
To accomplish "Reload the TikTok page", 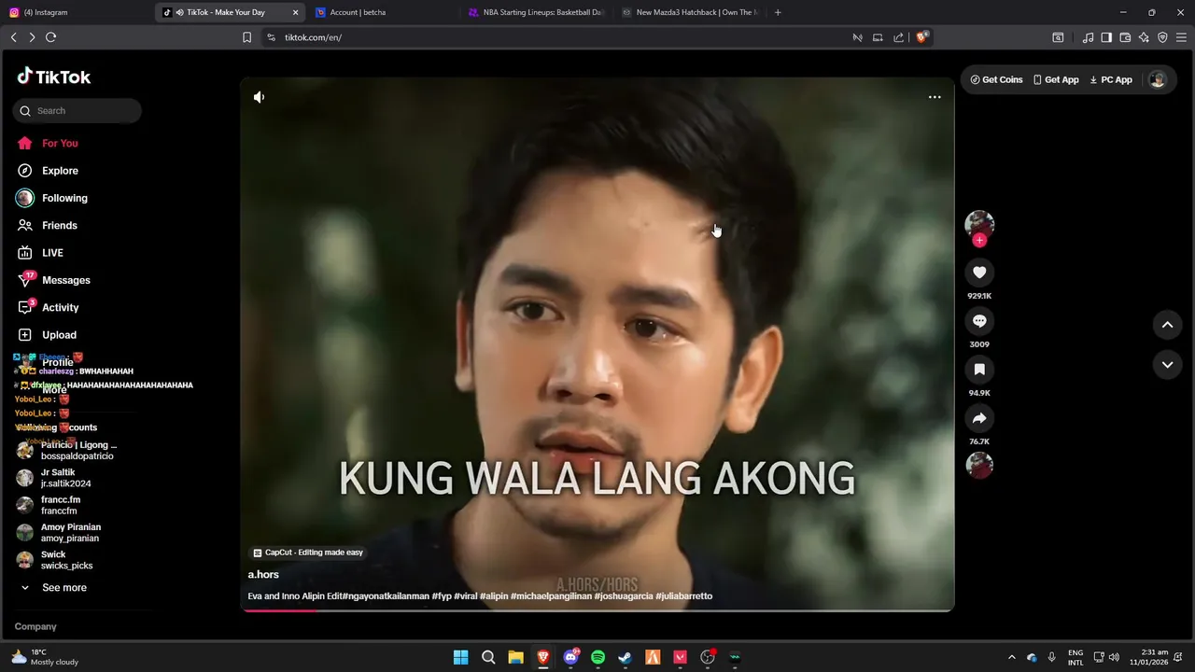I will [50, 37].
